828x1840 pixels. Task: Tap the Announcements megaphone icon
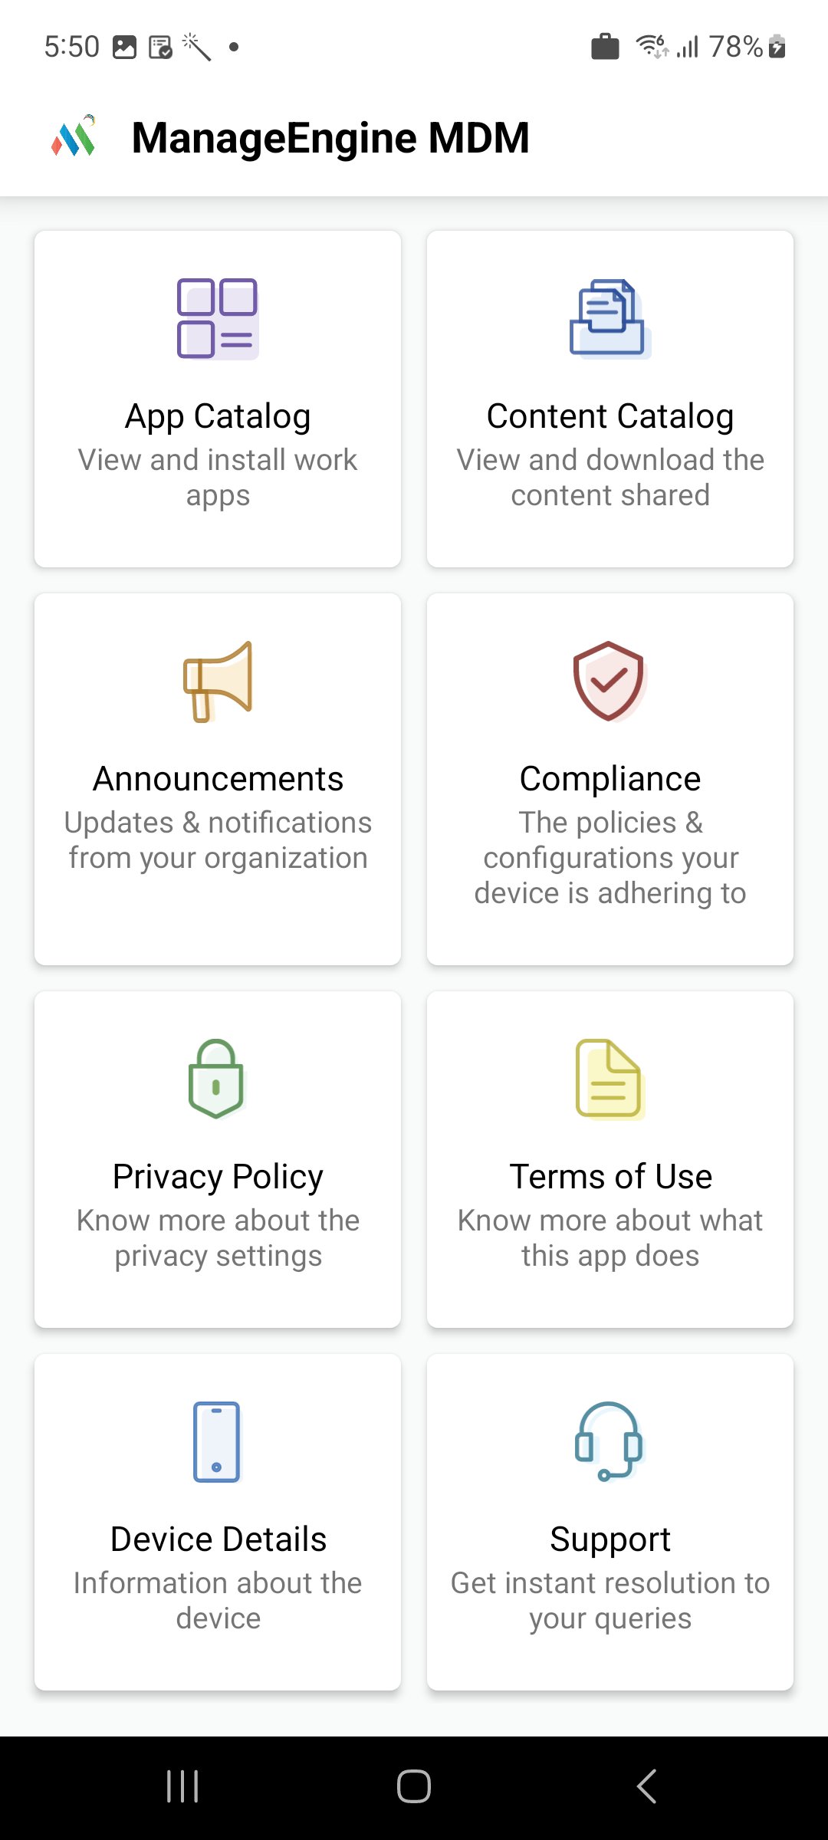tap(218, 681)
